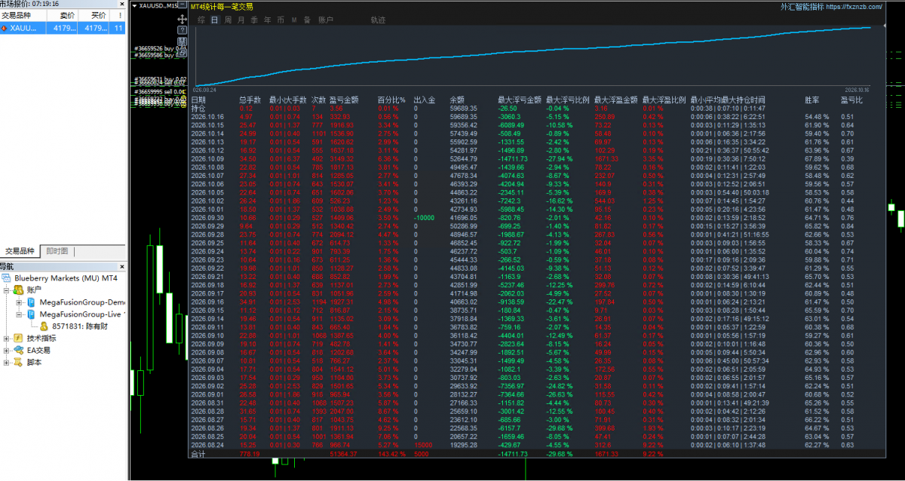This screenshot has height=481, width=905.
Task: Click the 账户 accounts group icon
Action: click(17, 290)
